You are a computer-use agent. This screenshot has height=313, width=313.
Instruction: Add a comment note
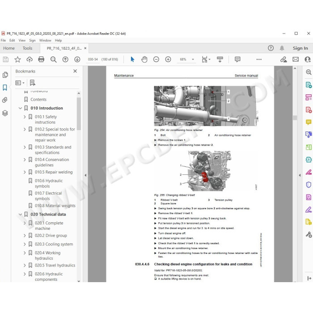[237, 59]
